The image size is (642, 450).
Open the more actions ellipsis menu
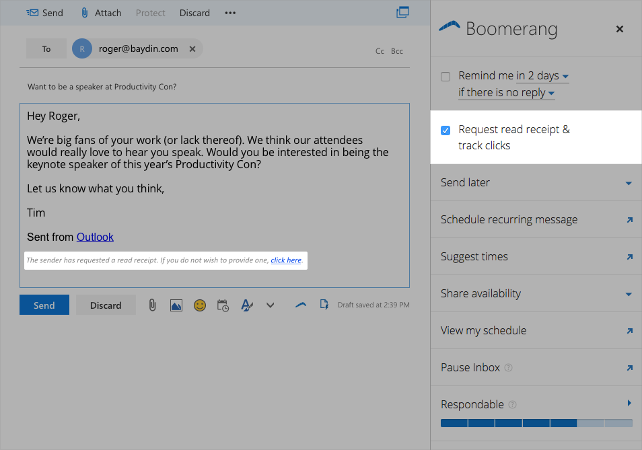coord(230,13)
